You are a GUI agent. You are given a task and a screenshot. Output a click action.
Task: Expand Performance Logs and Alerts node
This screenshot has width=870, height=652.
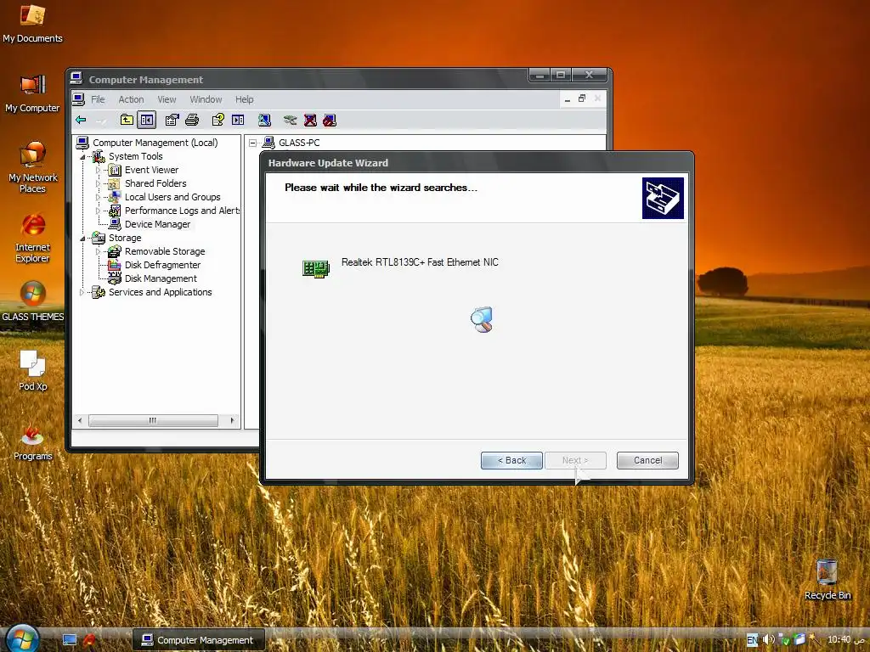[x=99, y=211]
